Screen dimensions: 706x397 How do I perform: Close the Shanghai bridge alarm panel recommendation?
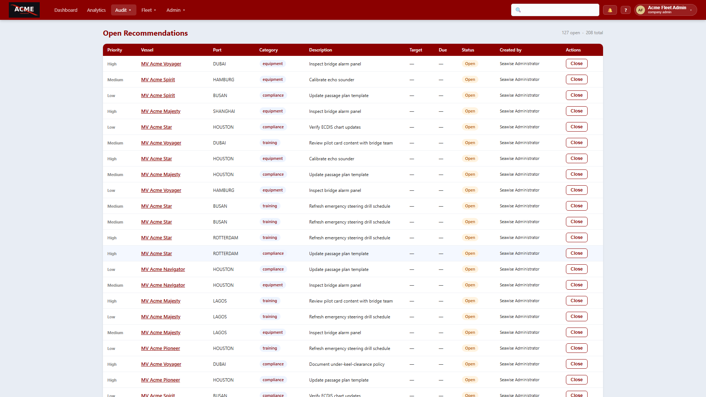pos(577,111)
